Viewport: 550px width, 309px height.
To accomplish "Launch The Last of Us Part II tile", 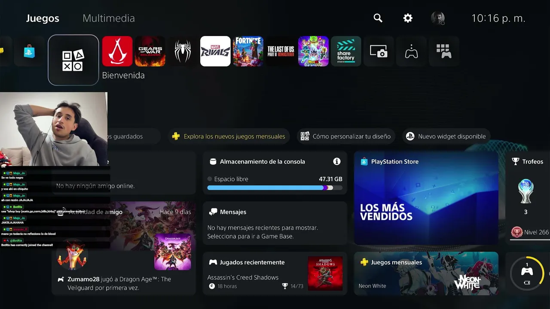I will pos(281,51).
